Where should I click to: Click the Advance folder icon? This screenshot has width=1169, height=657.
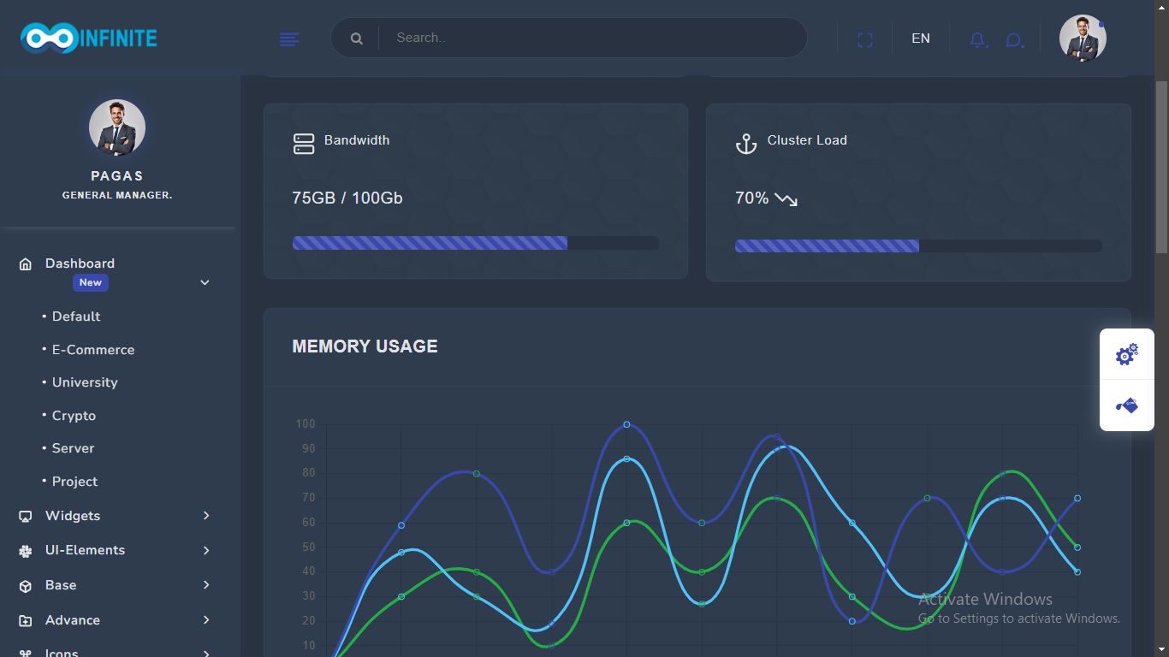pyautogui.click(x=26, y=621)
